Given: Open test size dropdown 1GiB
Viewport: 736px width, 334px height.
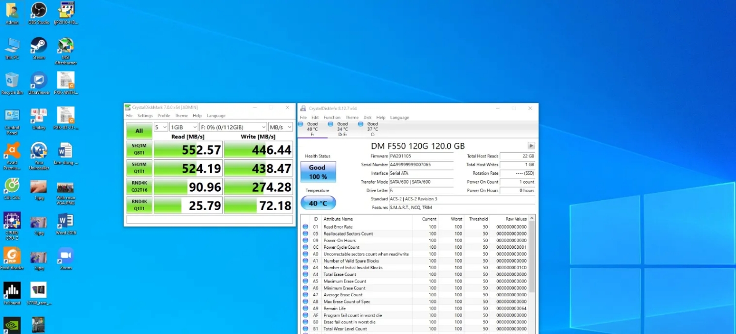Looking at the screenshot, I should [184, 127].
